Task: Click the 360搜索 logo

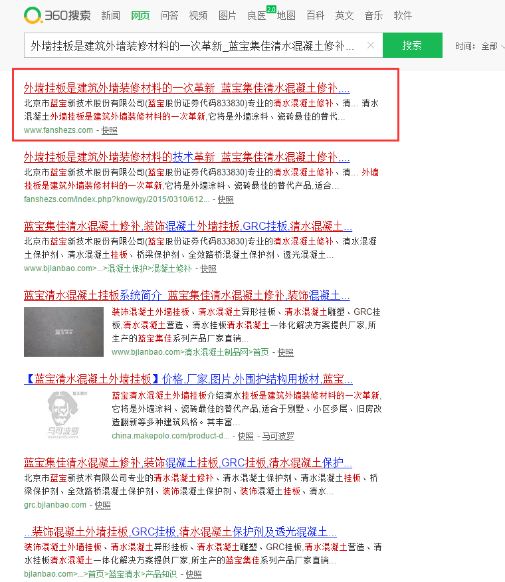Action: 58,15
